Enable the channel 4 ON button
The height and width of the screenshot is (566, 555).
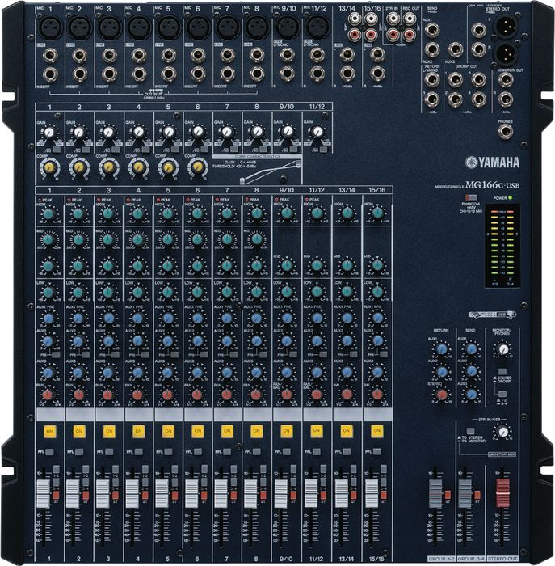pyautogui.click(x=138, y=431)
